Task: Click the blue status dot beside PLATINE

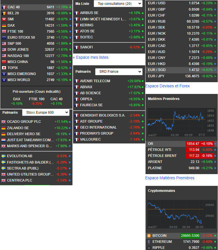Action: pos(215,168)
